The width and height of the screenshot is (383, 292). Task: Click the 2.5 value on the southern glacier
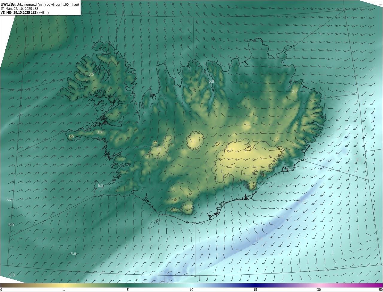click(x=190, y=207)
